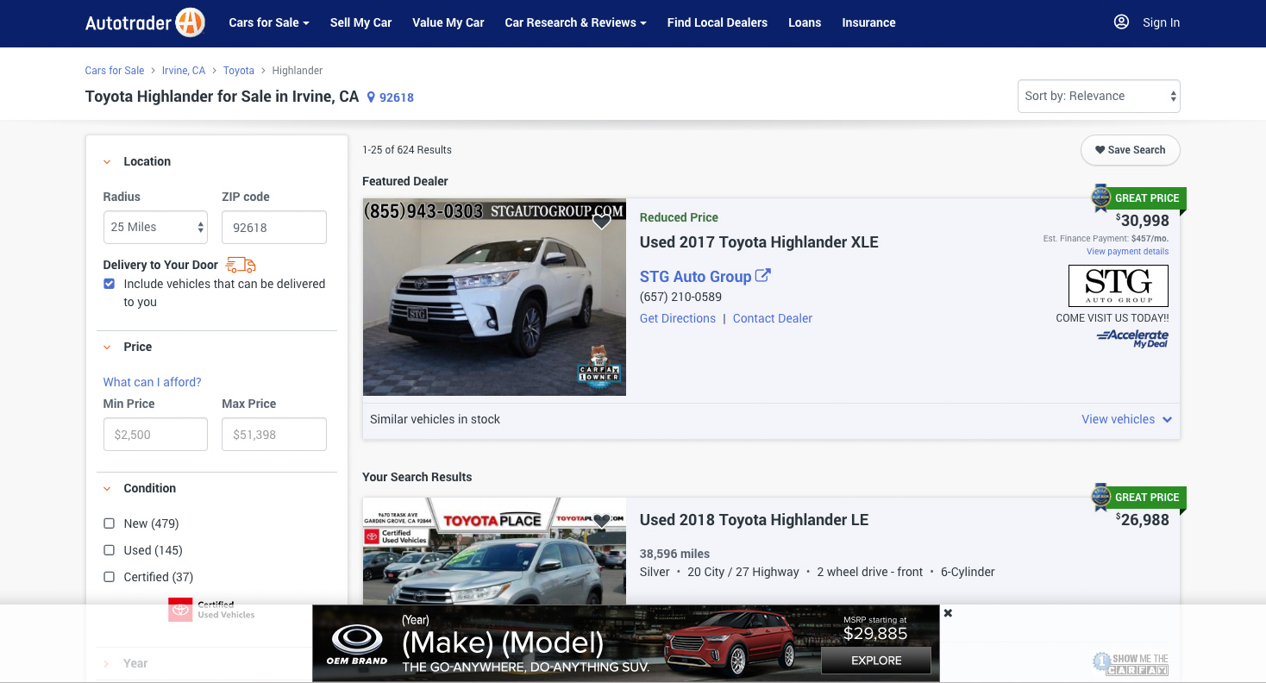The height and width of the screenshot is (683, 1266).
Task: Click the 92618 ZIP link in heading
Action: click(x=397, y=97)
